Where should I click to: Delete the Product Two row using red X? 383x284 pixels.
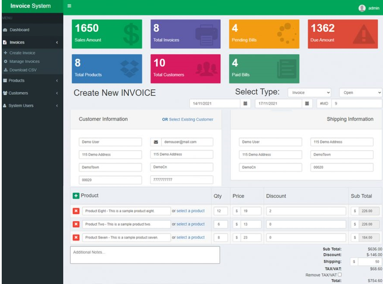tap(75, 224)
